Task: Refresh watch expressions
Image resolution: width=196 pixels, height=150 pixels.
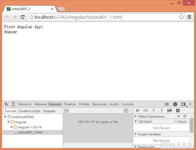Action: tap(185, 116)
